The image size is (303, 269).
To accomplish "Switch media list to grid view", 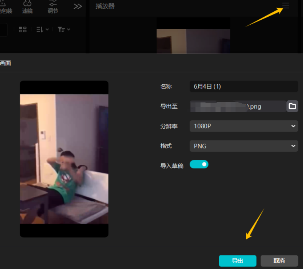I will coord(23,29).
